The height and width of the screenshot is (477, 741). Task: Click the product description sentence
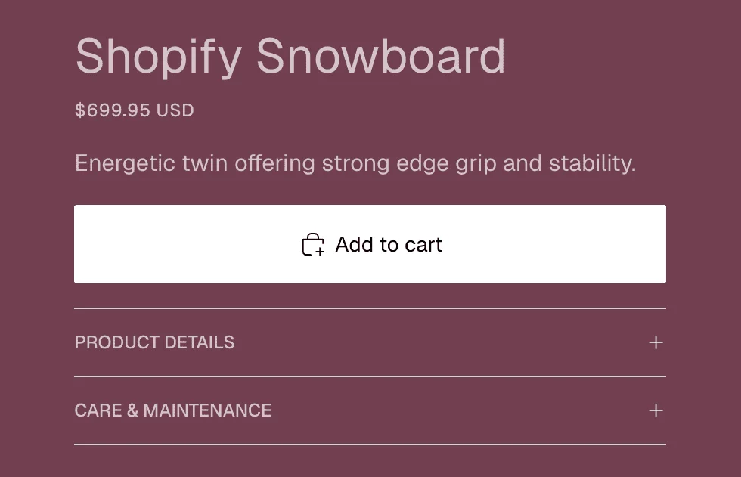coord(355,163)
